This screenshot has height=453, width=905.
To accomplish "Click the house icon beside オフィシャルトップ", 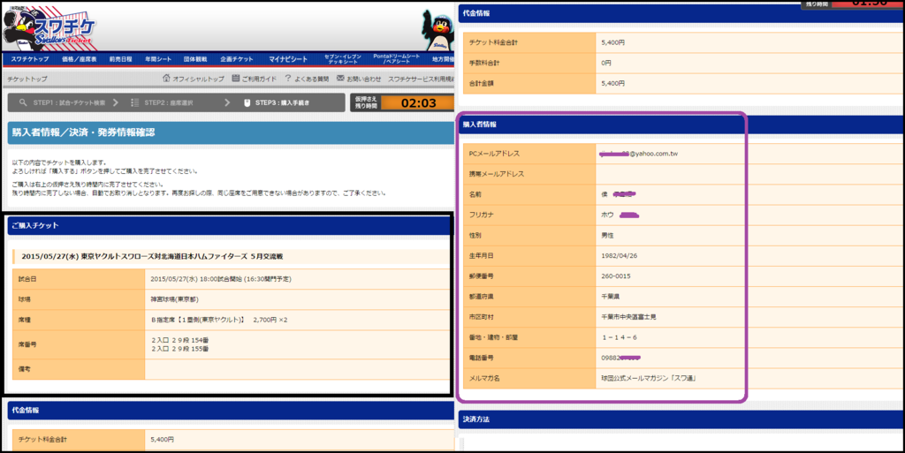I will pyautogui.click(x=165, y=79).
